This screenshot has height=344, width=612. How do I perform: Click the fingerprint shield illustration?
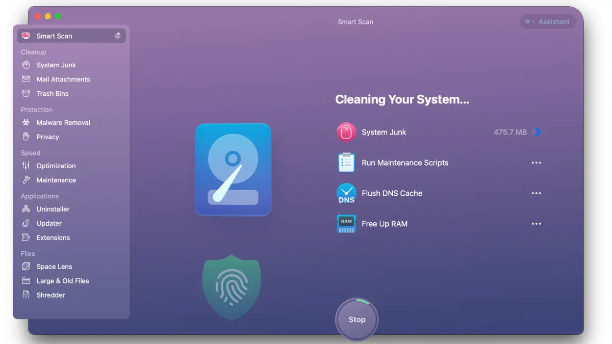(232, 287)
